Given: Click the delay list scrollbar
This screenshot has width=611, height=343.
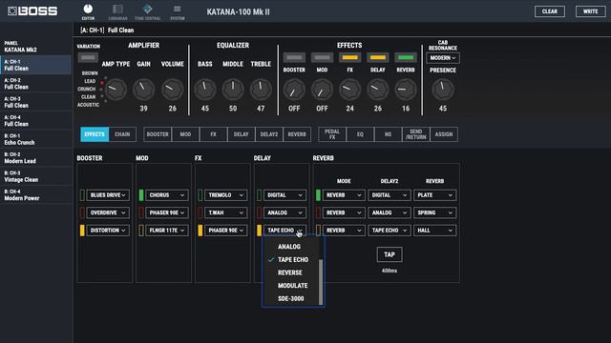Looking at the screenshot, I should [x=321, y=282].
